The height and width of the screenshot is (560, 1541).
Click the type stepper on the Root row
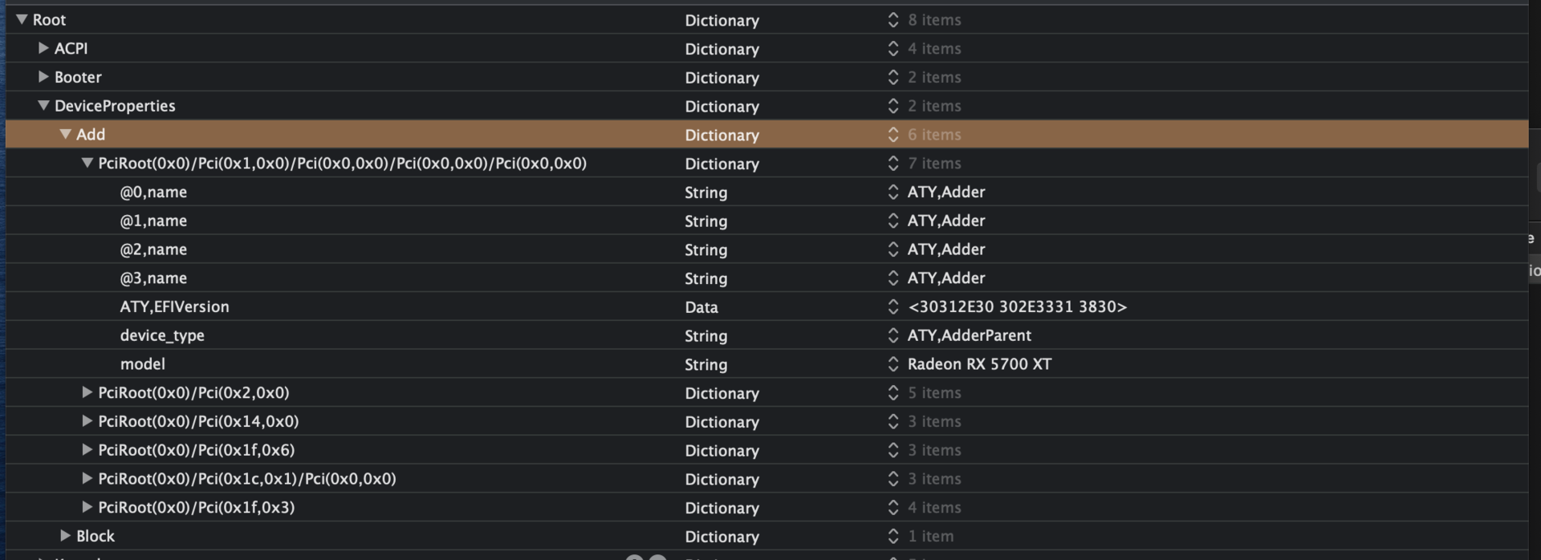[892, 20]
